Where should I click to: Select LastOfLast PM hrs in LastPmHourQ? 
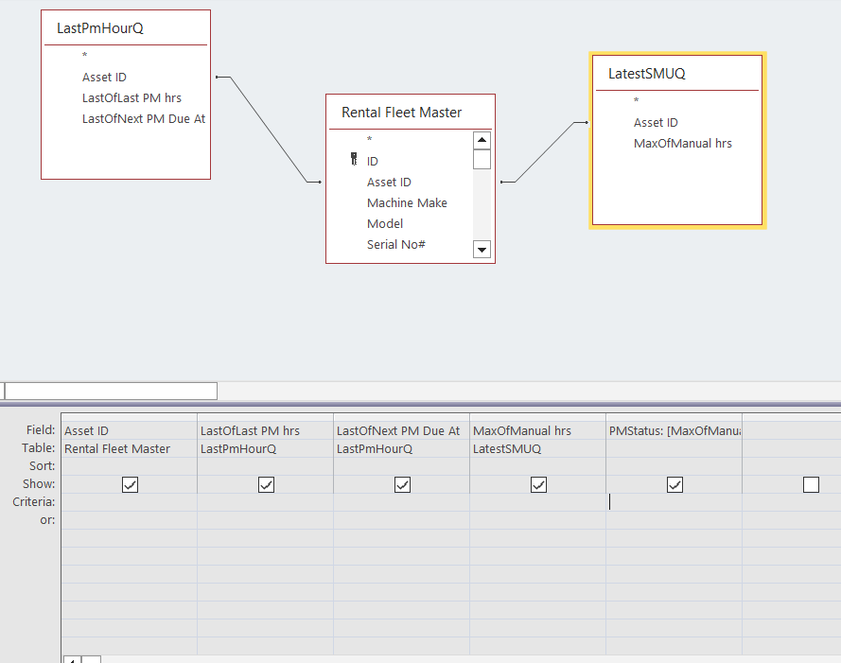coord(131,97)
